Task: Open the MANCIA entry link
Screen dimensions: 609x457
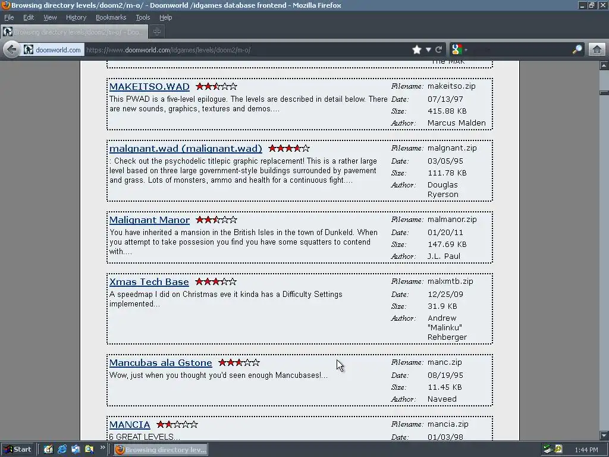Action: (x=130, y=424)
